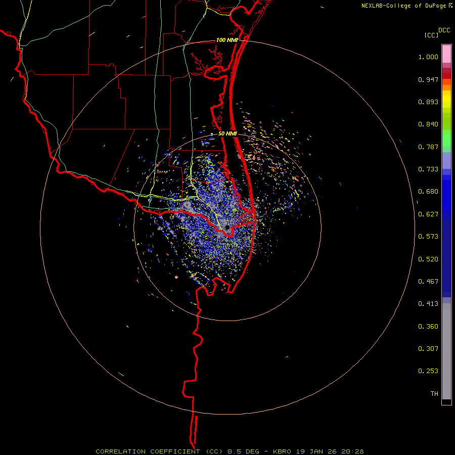Screen dimensions: 455x455
Task: Click the 100 NMI range ring label
Action: click(227, 40)
